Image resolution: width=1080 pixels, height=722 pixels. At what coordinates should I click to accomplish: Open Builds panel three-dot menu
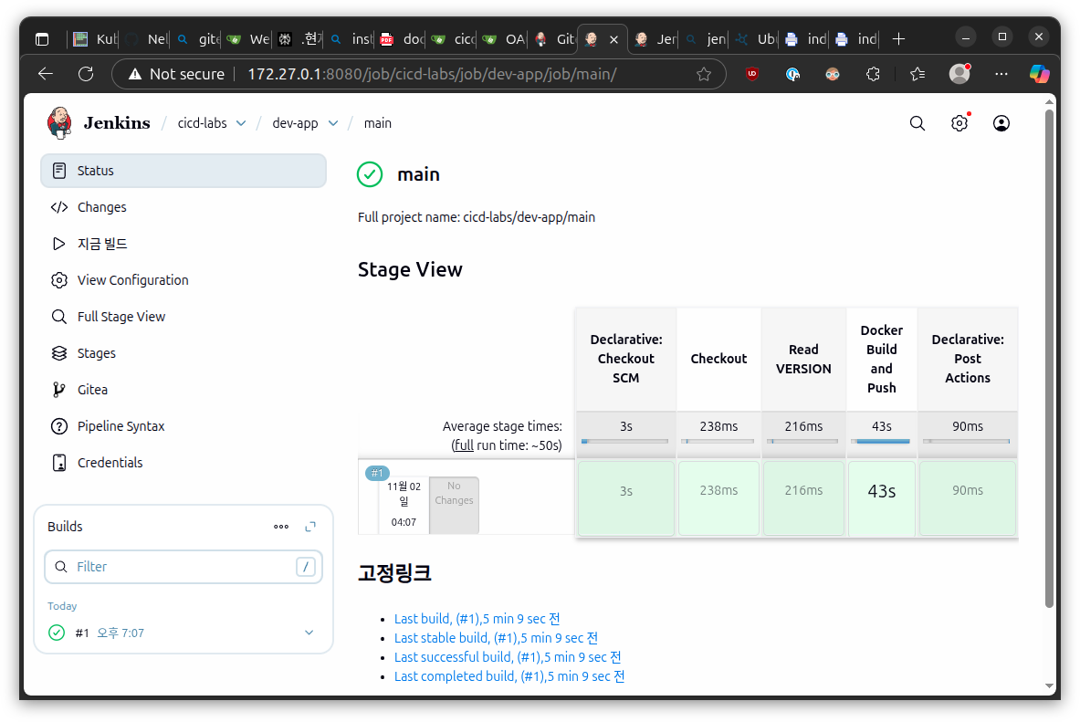click(281, 527)
